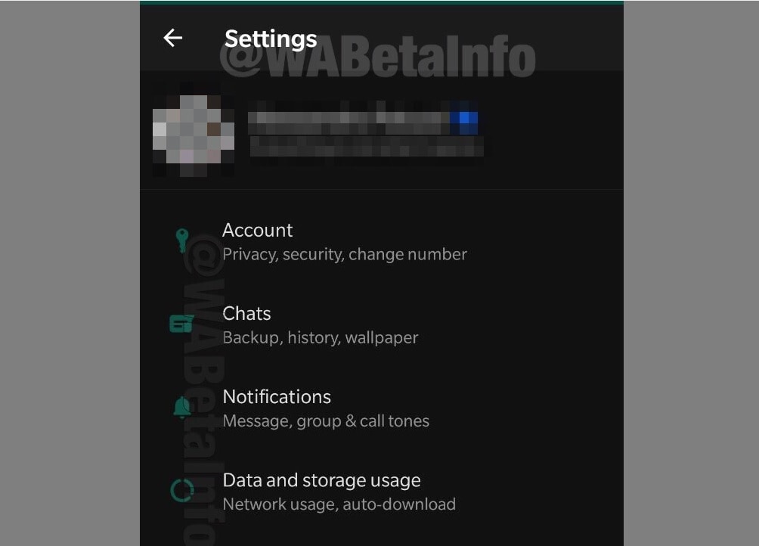Screen dimensions: 759x546
Task: Click 'Message, group & call tones' text
Action: tap(326, 421)
